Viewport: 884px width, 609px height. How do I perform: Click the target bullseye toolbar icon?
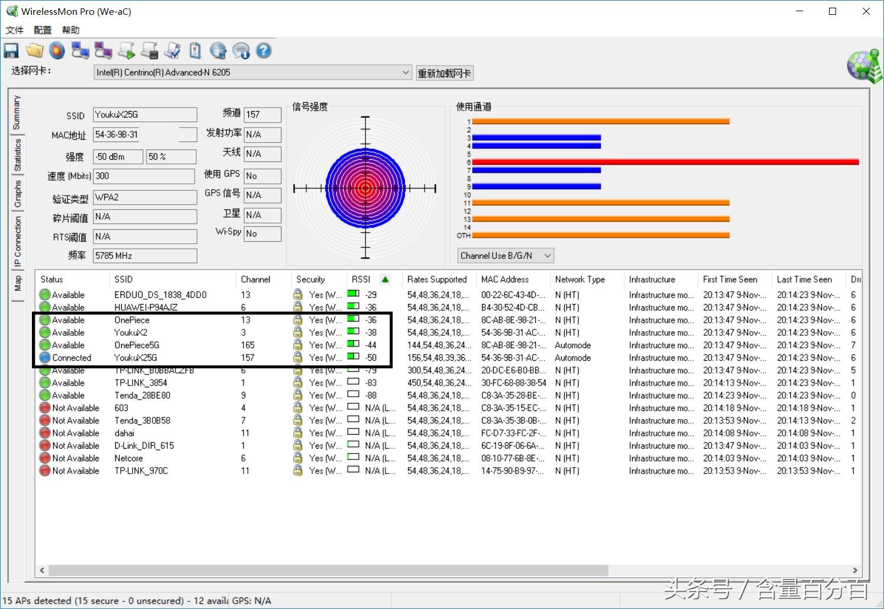click(57, 51)
